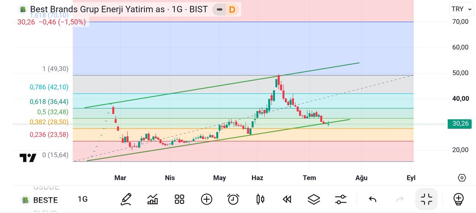Select the 30,26 current price label
476x213 pixels.
coord(460,124)
